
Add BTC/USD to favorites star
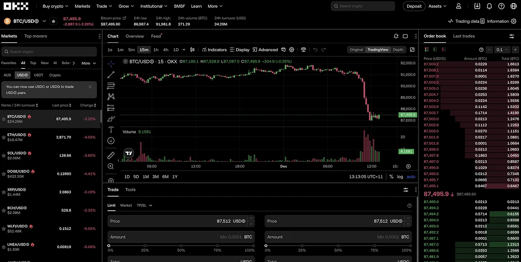[x=53, y=21]
